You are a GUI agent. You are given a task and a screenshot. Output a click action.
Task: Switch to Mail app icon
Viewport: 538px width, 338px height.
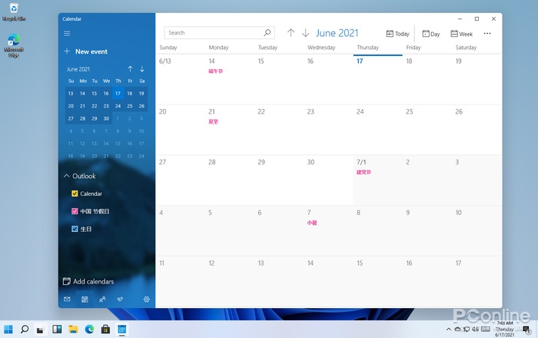(67, 300)
